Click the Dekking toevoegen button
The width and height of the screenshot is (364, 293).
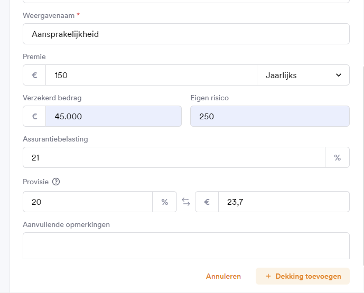pos(303,276)
